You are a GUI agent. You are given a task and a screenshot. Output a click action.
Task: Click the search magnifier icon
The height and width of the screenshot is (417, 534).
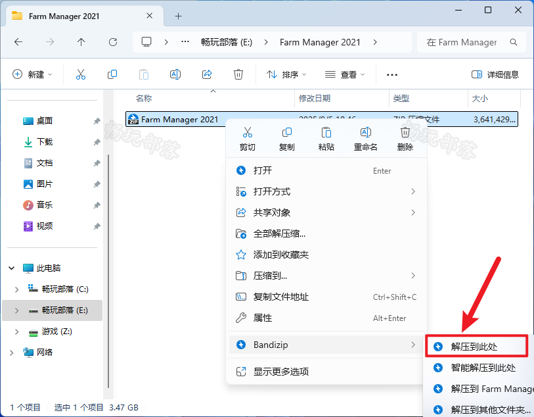(514, 42)
